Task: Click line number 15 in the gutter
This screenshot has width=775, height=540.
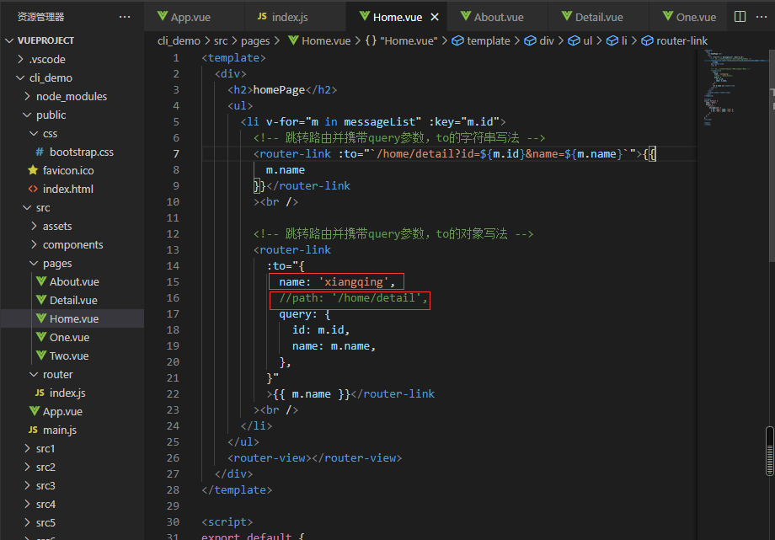Action: pos(173,282)
